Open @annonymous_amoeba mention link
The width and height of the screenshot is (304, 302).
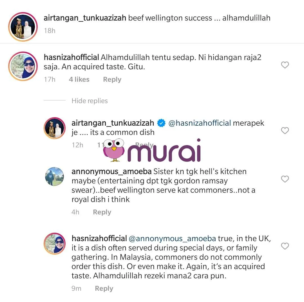172,239
